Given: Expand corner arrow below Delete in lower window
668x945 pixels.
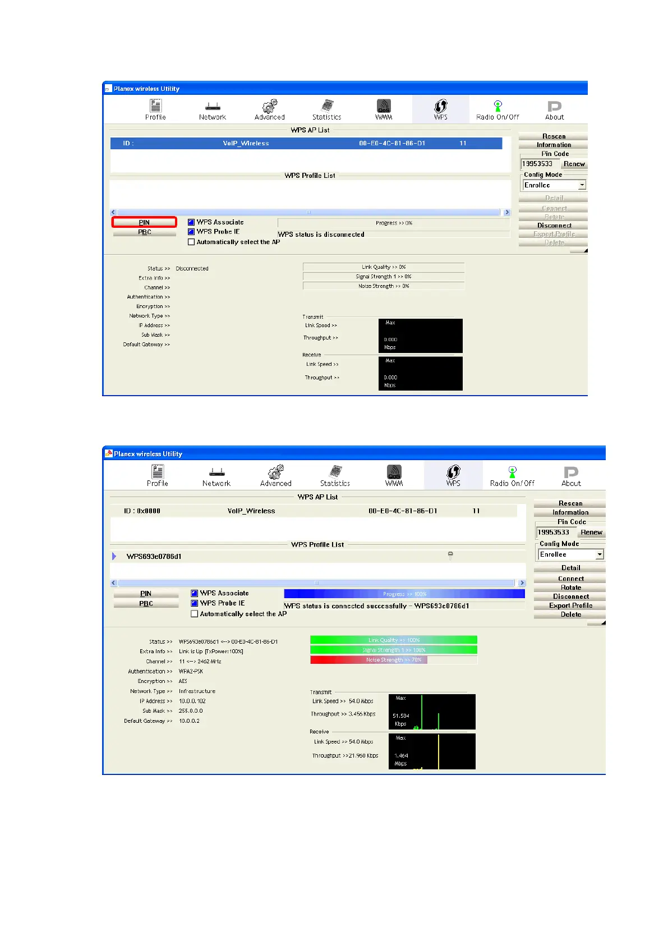Looking at the screenshot, I should point(603,622).
